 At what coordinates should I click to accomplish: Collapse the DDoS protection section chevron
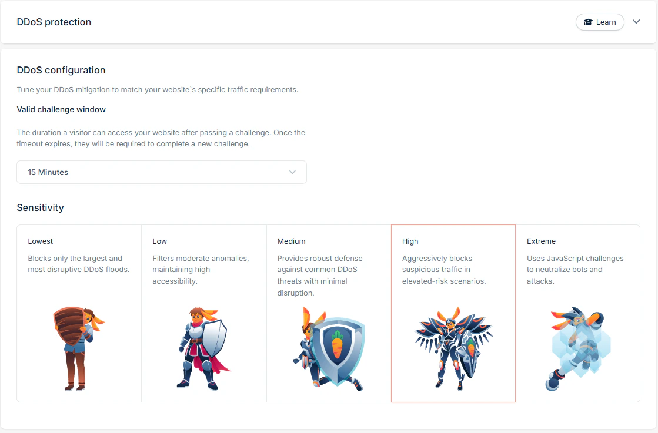(636, 22)
